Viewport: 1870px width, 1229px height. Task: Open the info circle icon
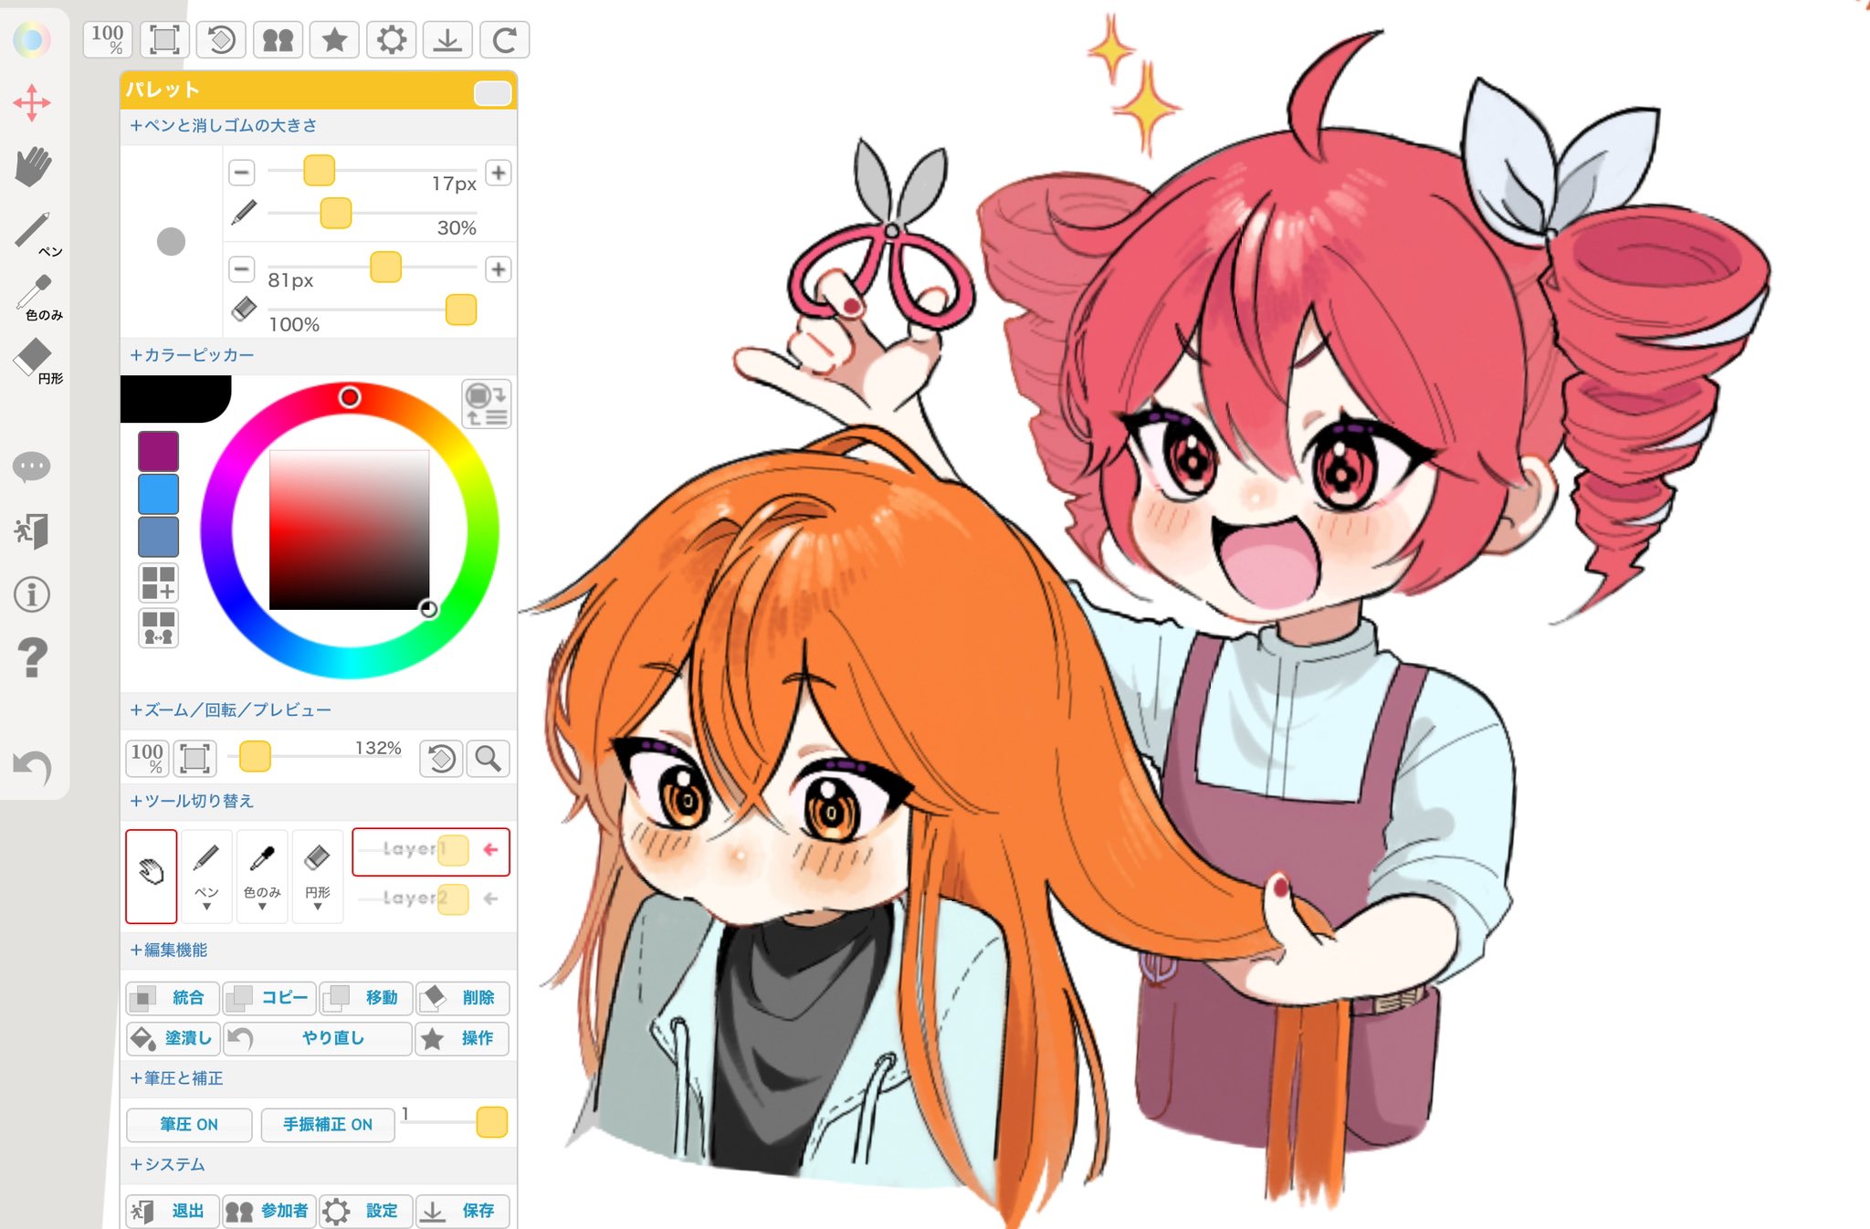(32, 594)
